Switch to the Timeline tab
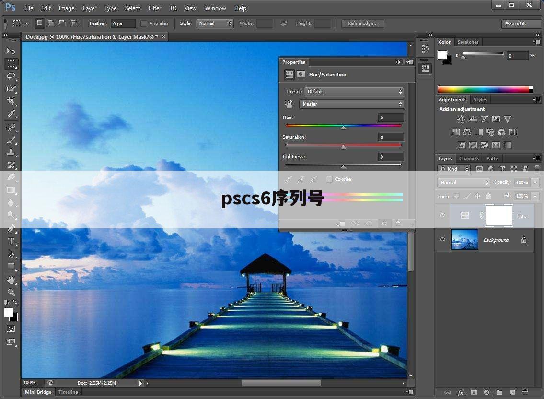This screenshot has height=399, width=544. (x=68, y=392)
